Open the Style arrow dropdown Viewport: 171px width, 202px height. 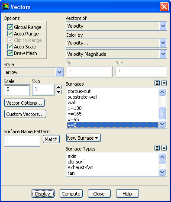click(34, 72)
